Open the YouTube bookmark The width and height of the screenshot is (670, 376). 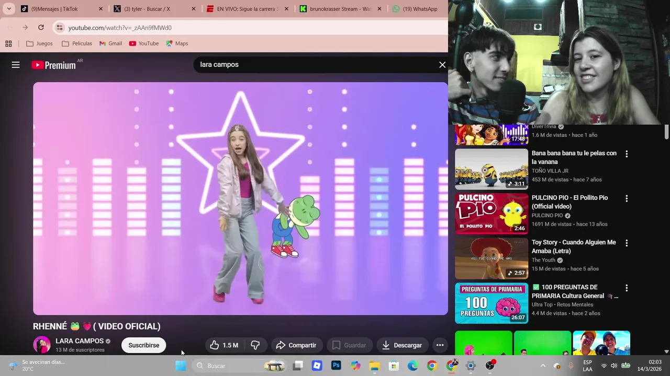pos(143,43)
